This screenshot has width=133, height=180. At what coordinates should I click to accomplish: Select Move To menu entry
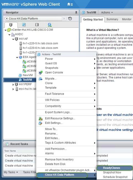tap(66, 129)
